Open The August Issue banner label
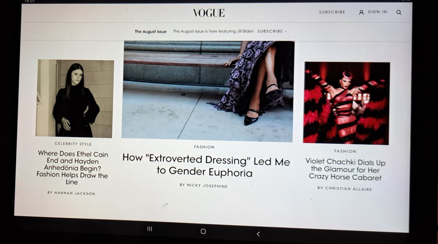 [x=151, y=32]
